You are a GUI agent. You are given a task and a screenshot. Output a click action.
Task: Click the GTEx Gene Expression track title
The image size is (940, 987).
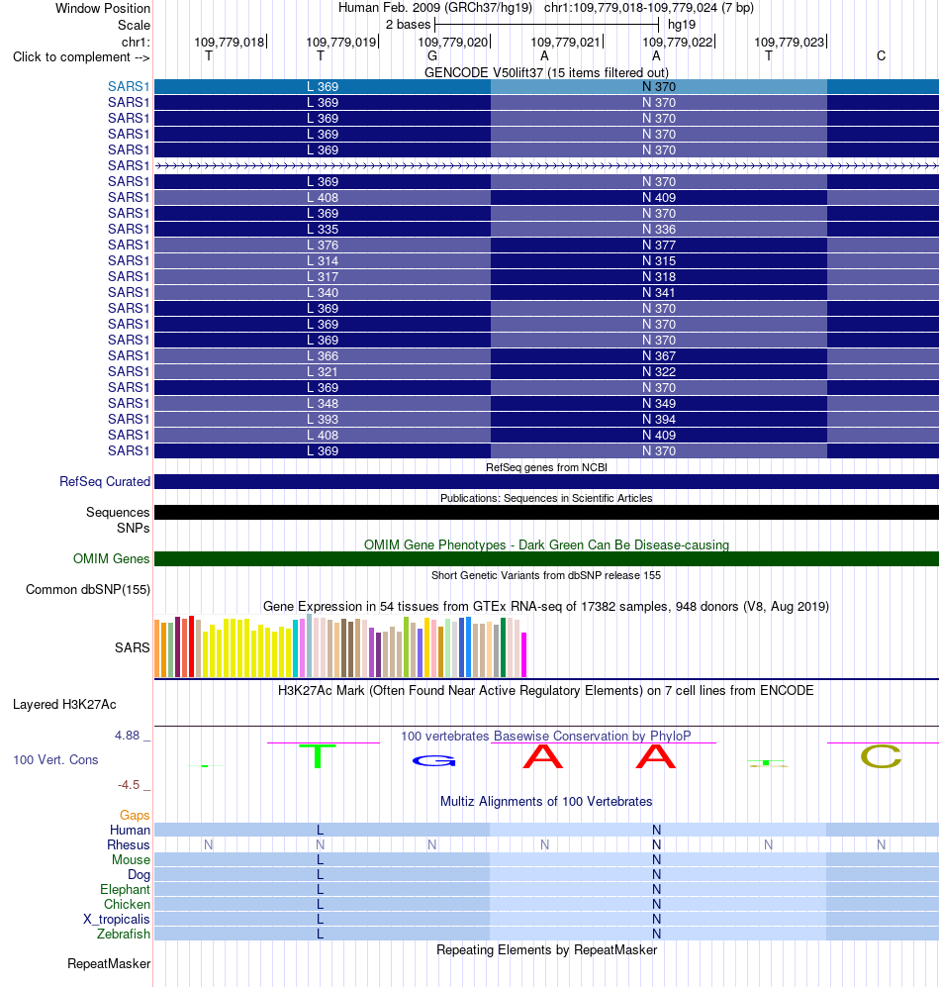tap(546, 606)
